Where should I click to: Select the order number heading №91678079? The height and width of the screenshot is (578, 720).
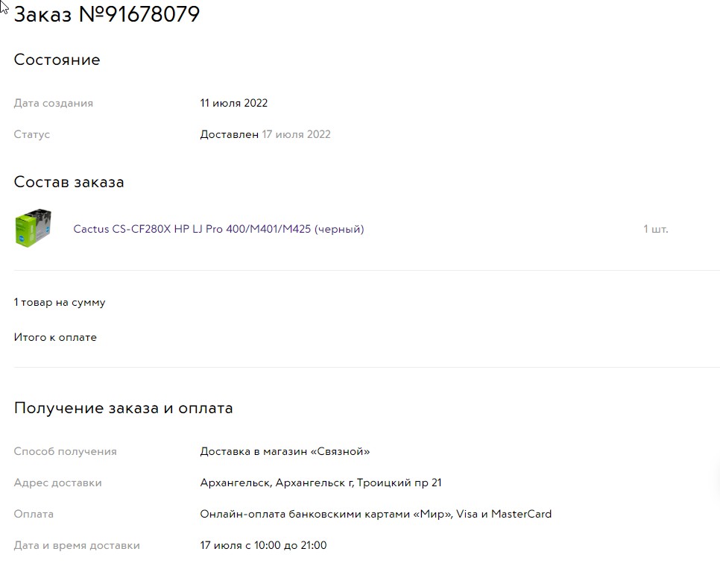point(107,14)
